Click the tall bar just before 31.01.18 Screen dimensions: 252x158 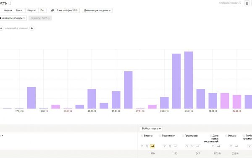click(x=176, y=81)
